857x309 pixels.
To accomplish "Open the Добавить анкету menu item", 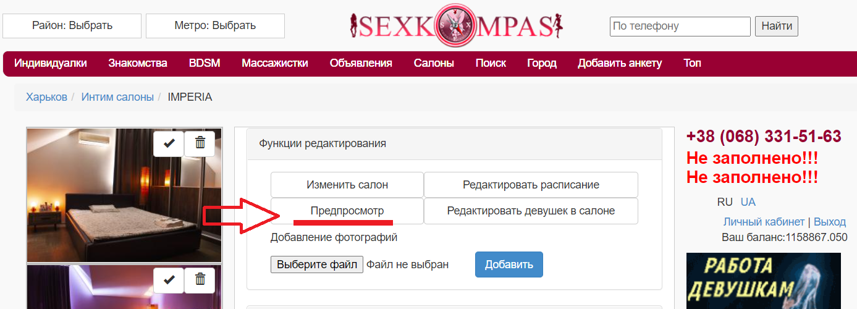I will click(620, 63).
